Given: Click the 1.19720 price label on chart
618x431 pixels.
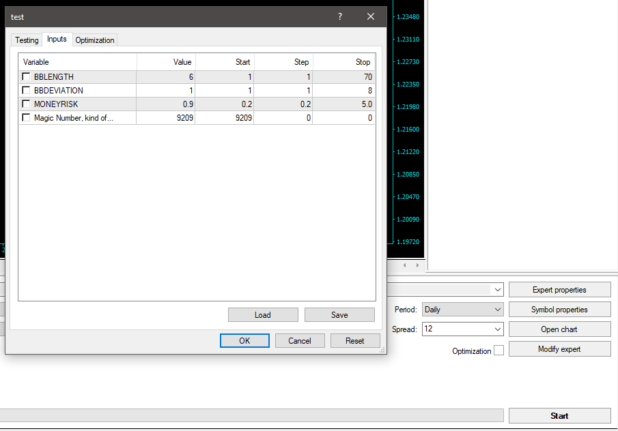Looking at the screenshot, I should click(408, 241).
